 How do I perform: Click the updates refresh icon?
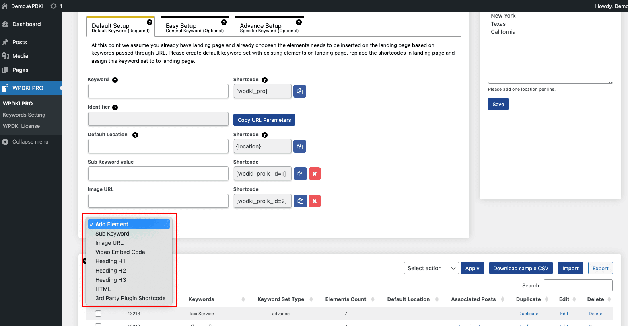[54, 6]
